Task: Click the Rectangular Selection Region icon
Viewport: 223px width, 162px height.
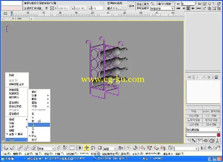Action: click(x=72, y=148)
